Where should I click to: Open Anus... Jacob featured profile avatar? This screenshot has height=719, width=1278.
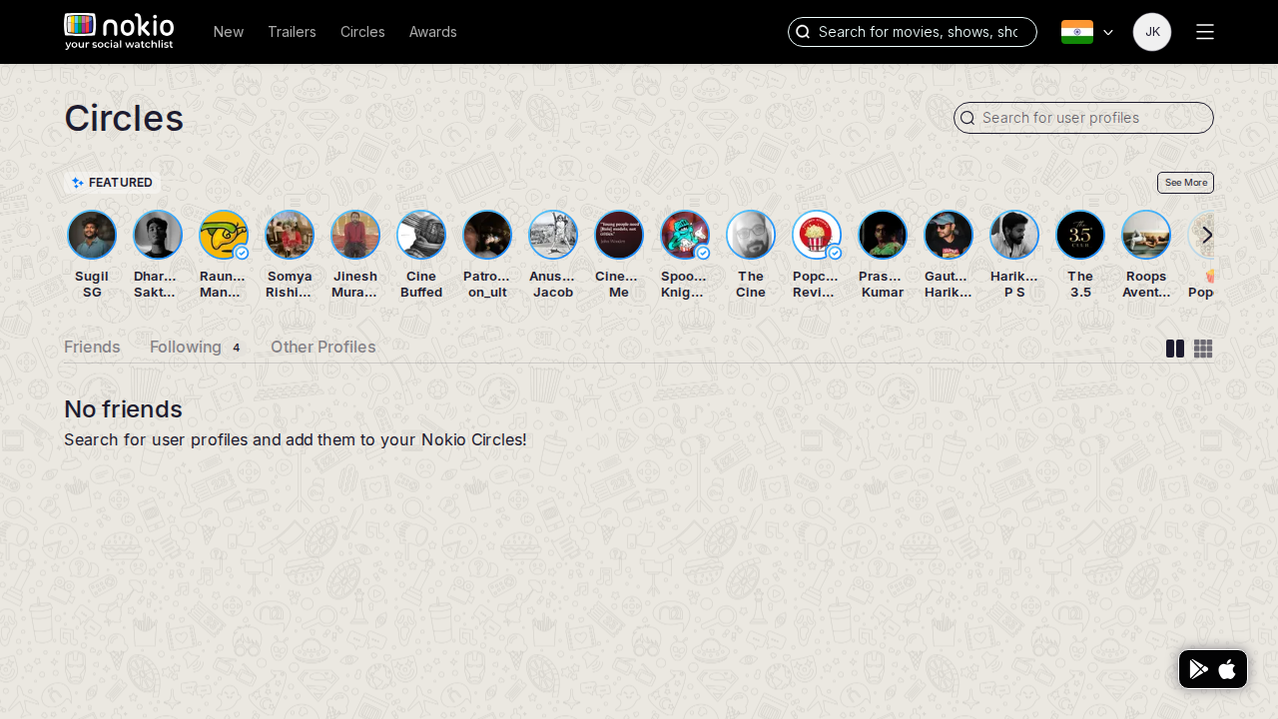(553, 235)
